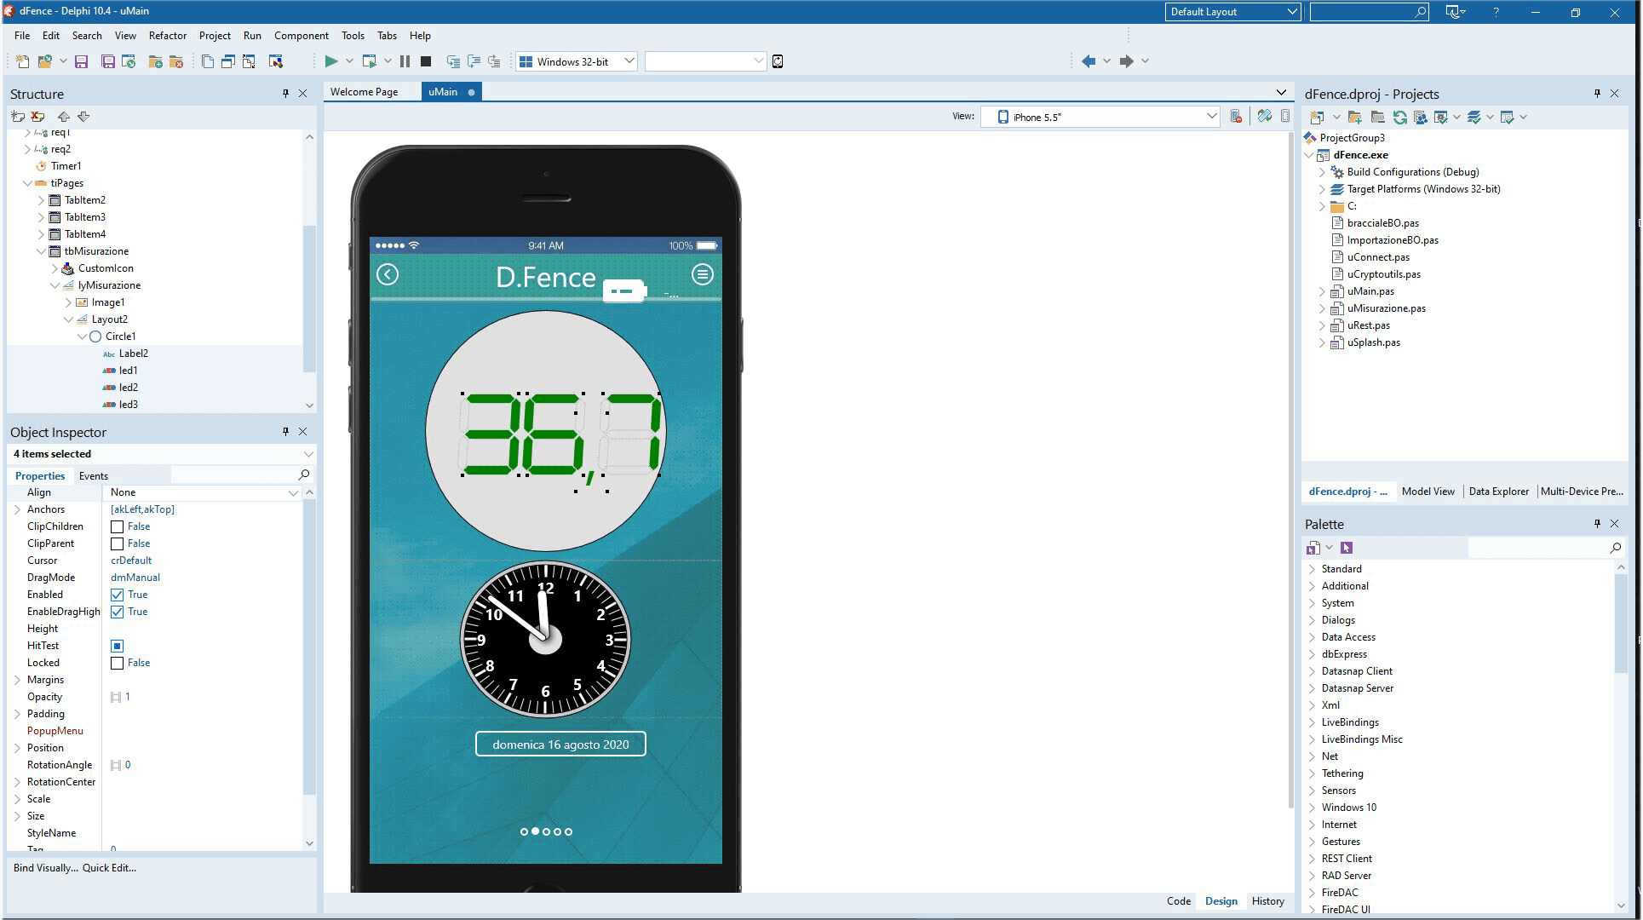The width and height of the screenshot is (1643, 920).
Task: Expand Build Configurations (Debug) node
Action: click(1323, 172)
